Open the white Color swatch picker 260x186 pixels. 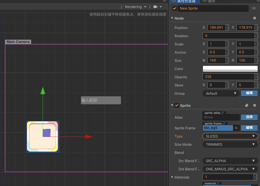click(x=230, y=69)
